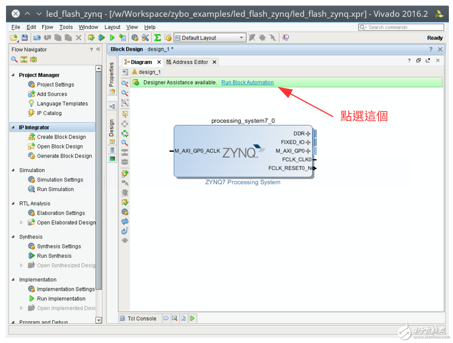Viewport: 453px width, 343px height.
Task: Click the Save Project floppy disk icon
Action: point(24,38)
